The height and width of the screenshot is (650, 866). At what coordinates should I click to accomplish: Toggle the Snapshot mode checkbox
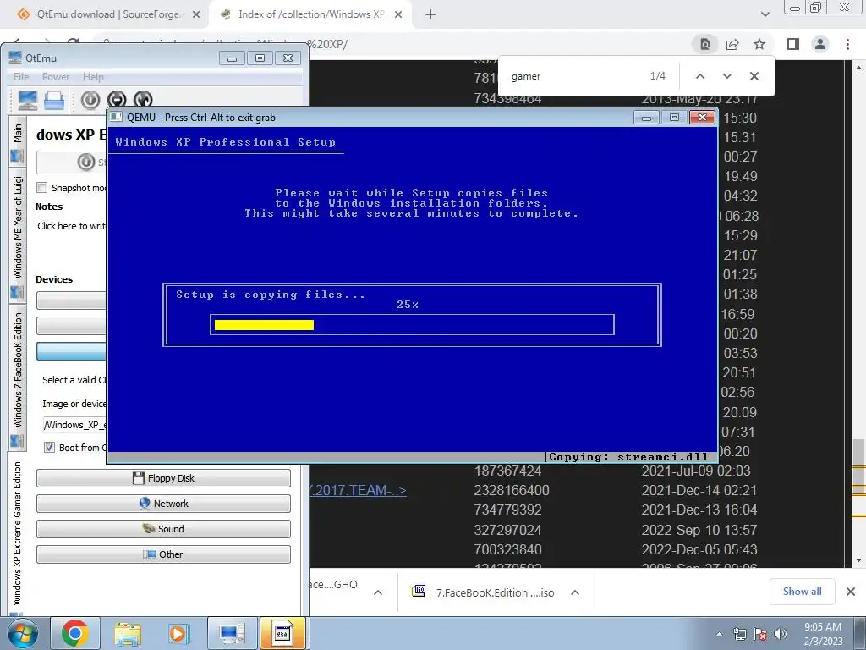coord(42,187)
